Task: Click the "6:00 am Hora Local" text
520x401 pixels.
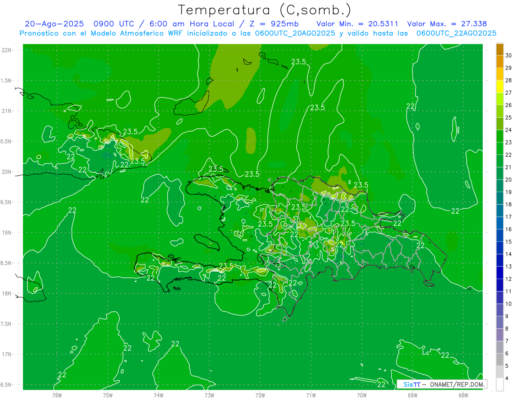Action: tap(191, 24)
